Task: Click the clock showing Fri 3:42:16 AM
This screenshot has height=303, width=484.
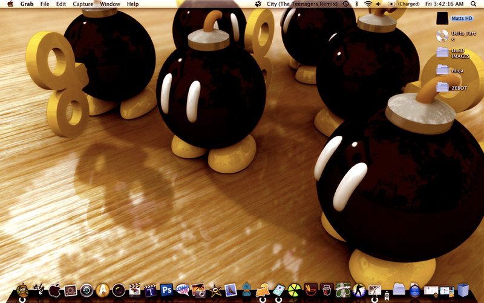Action: (x=445, y=4)
